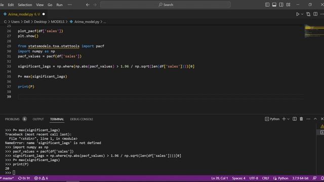This screenshot has width=324, height=182.
Task: Open the Selection menu
Action: (25, 5)
